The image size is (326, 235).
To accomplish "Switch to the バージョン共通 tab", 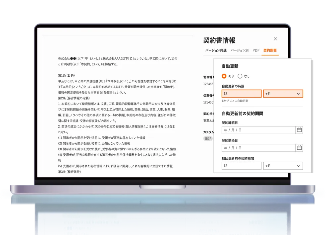I will click(216, 50).
